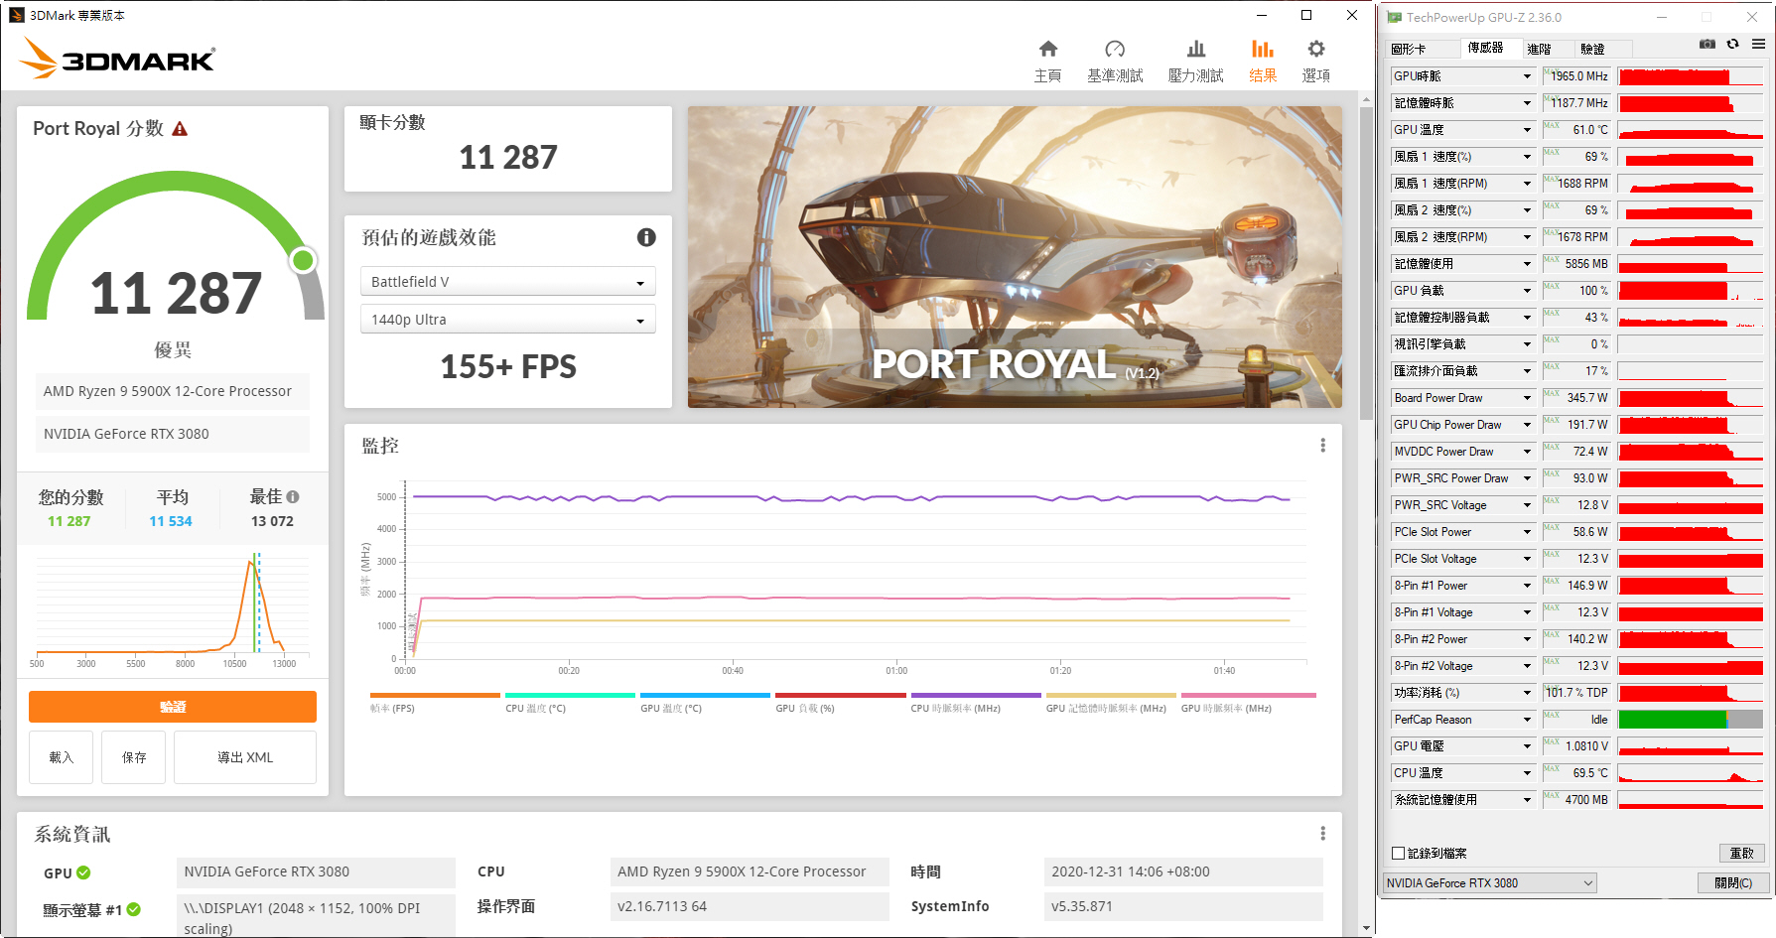Toggle the GPU 記憶體時脈頻率 legend series
Viewport: 1776px width, 938px height.
(x=1111, y=702)
